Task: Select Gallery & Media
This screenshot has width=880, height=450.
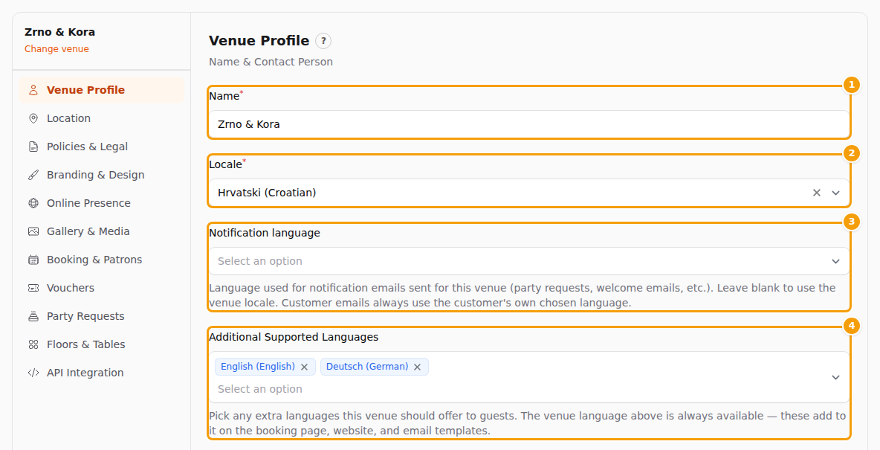Action: click(x=102, y=231)
